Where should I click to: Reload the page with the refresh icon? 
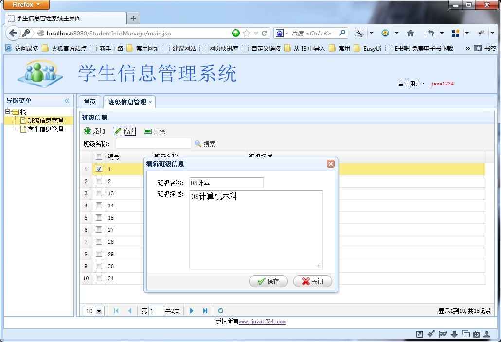coord(264,33)
